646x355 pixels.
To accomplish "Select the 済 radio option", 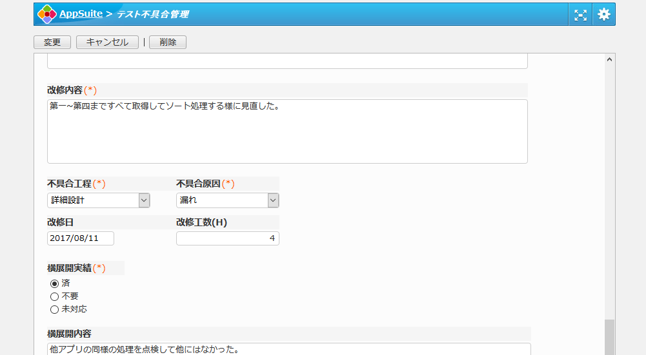I will 54,283.
